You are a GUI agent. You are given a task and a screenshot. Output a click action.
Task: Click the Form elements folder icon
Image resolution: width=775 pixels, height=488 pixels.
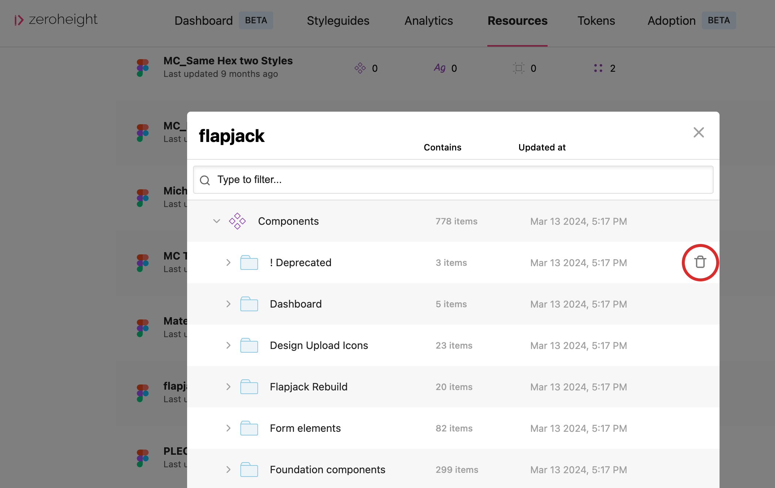point(249,428)
